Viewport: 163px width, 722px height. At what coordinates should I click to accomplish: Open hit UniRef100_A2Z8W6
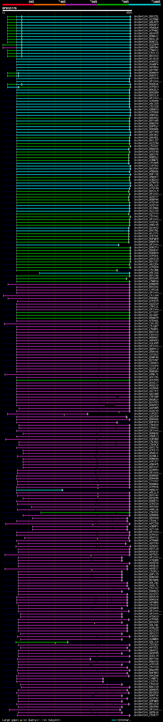(146, 19)
